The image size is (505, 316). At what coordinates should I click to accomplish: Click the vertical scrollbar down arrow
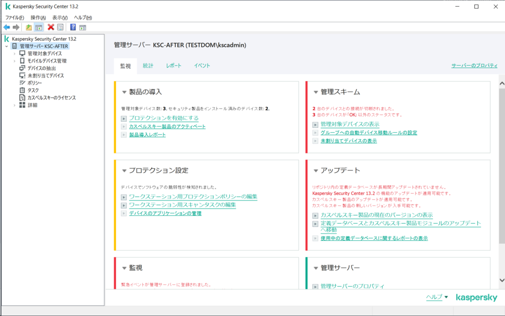pyautogui.click(x=502, y=280)
